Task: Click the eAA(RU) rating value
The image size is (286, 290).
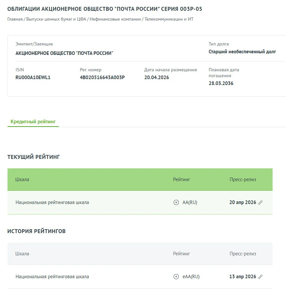Action: 191,277
